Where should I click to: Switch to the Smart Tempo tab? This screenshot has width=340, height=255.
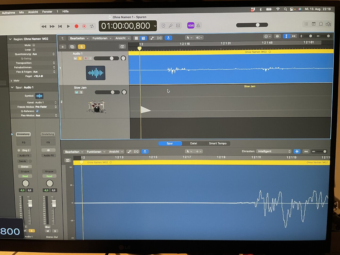point(218,143)
